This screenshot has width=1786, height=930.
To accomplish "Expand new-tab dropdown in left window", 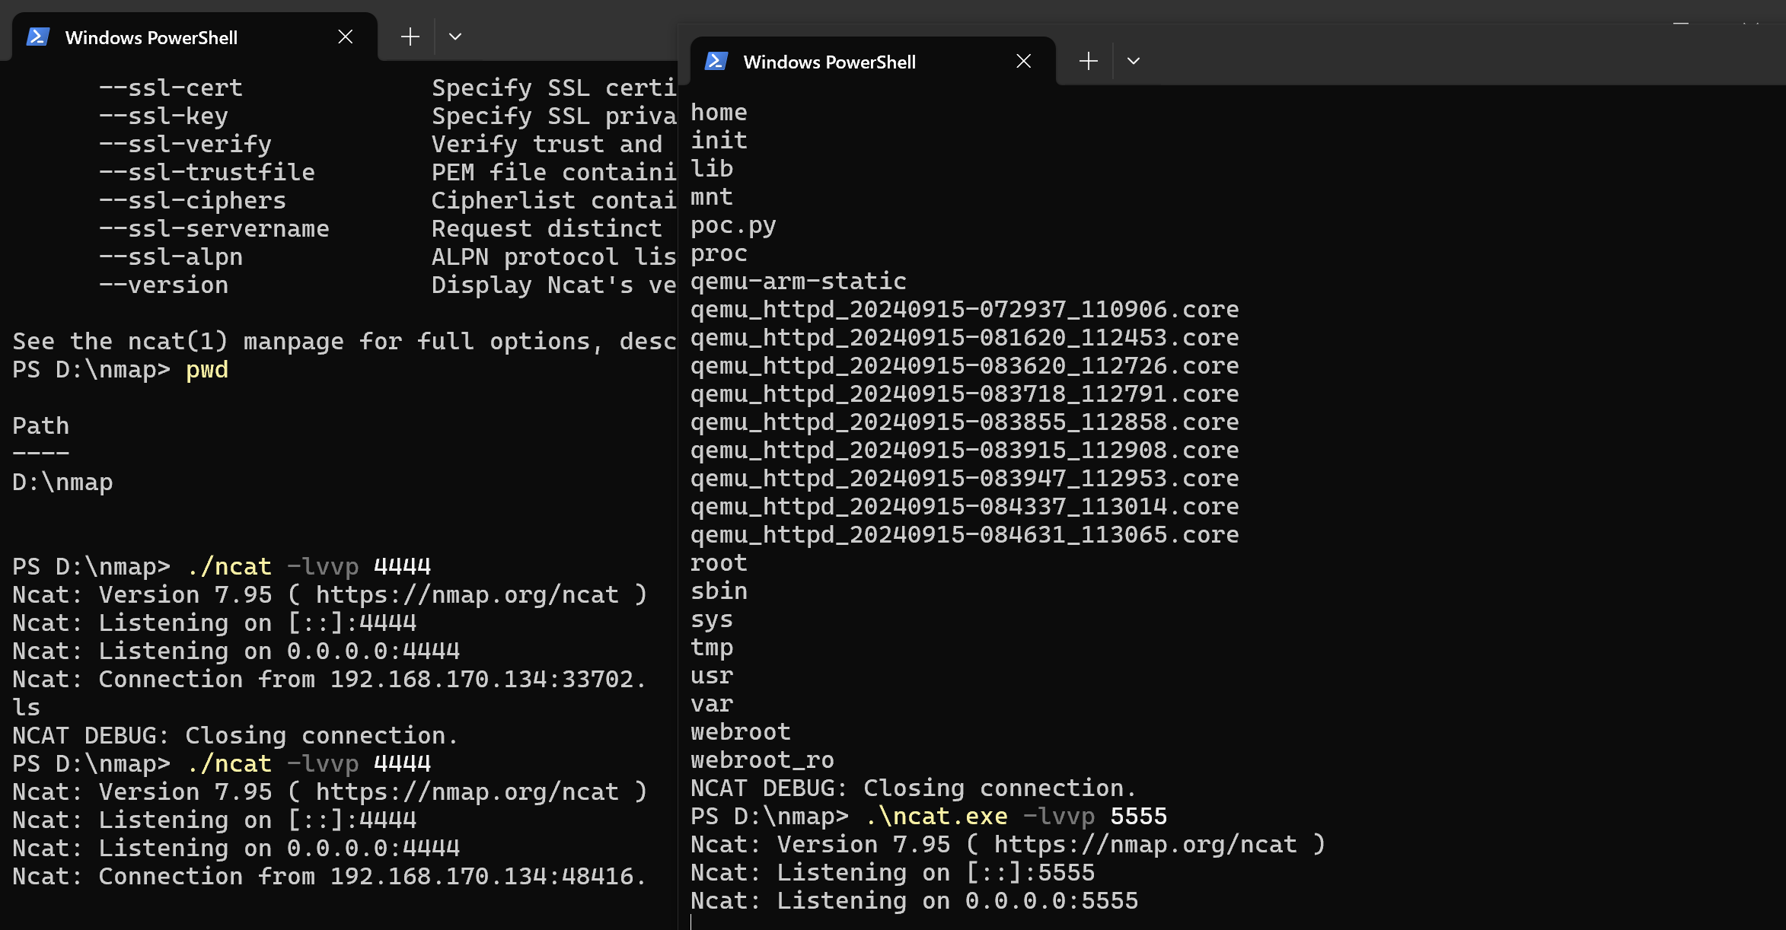I will [455, 37].
